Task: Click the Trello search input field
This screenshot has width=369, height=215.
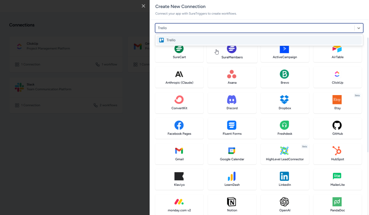Action: (x=252, y=28)
